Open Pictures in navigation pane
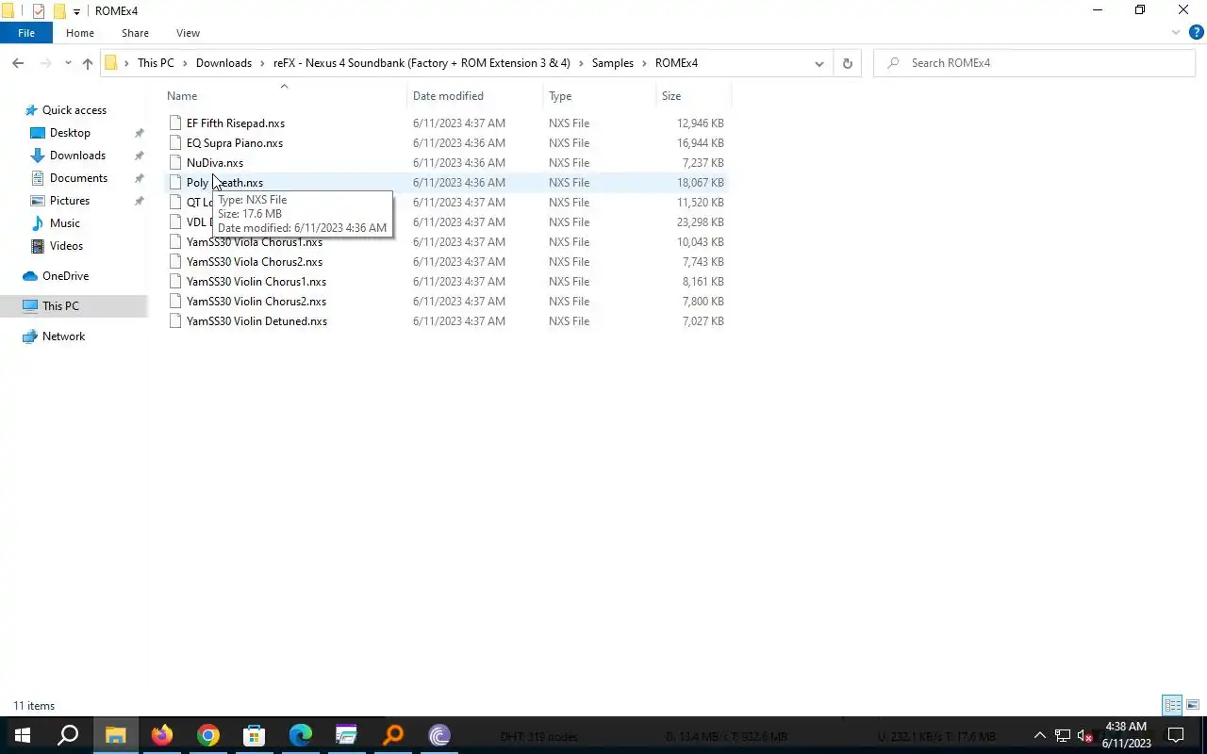Image resolution: width=1207 pixels, height=754 pixels. pos(70,201)
